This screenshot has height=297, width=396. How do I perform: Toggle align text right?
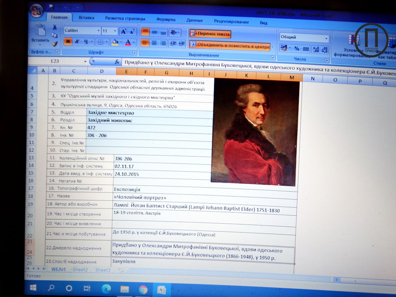pos(163,43)
